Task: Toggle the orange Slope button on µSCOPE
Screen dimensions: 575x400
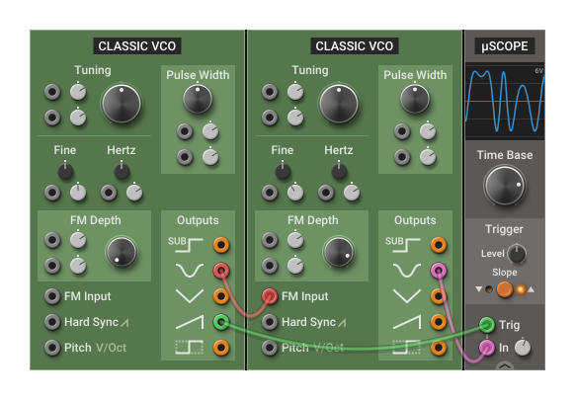Action: coord(505,289)
